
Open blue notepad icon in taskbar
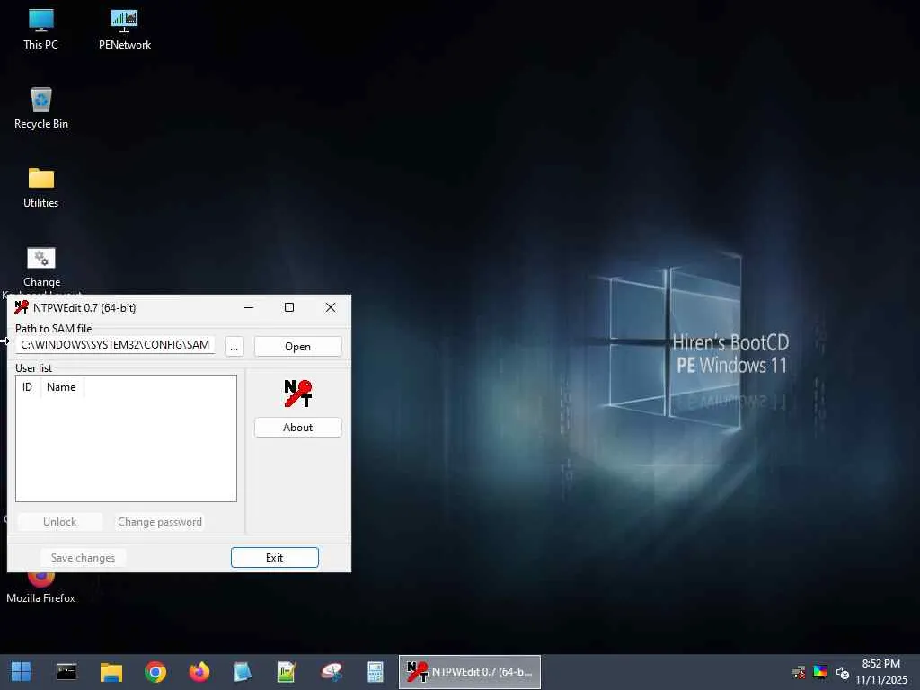tap(243, 672)
